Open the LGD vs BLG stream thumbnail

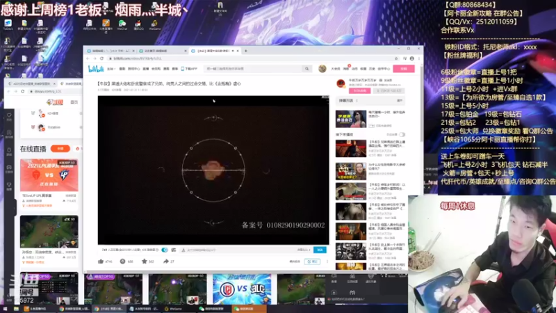[242, 289]
